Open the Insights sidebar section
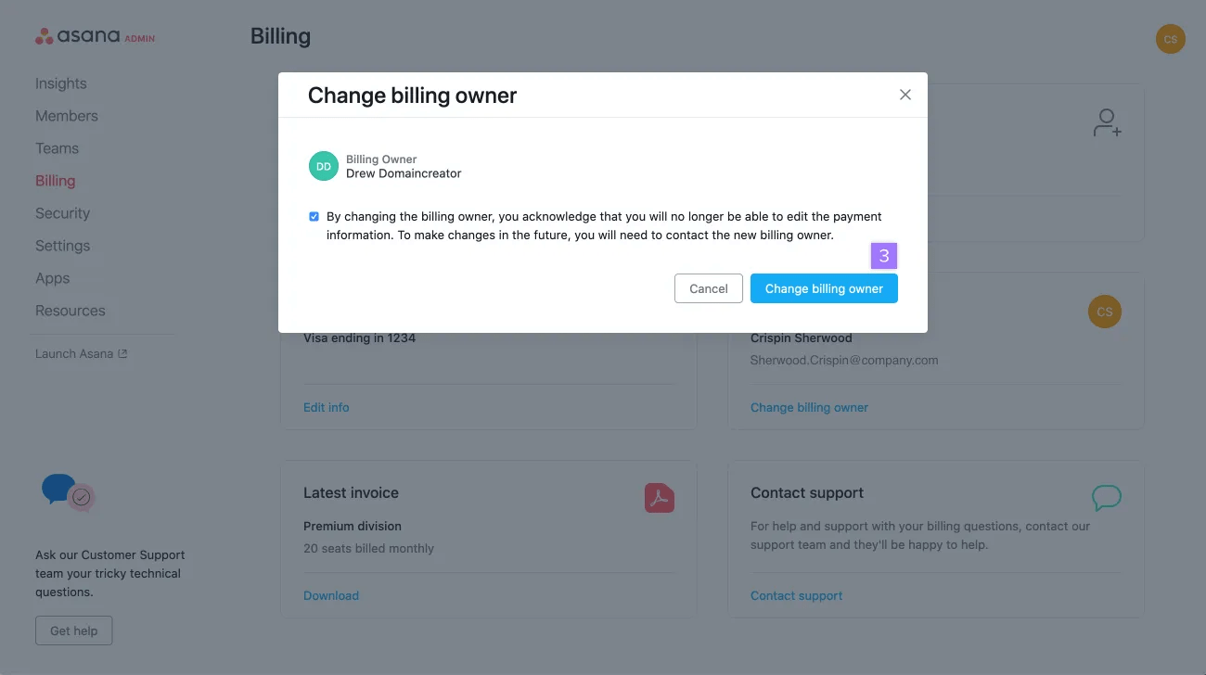Image resolution: width=1206 pixels, height=675 pixels. pyautogui.click(x=61, y=83)
